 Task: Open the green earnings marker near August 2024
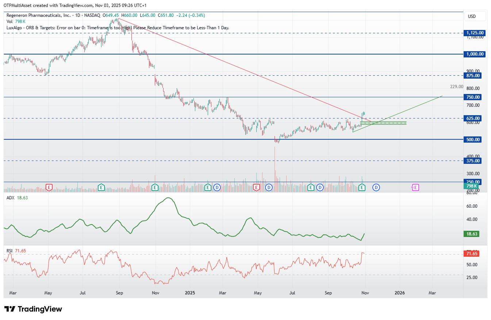(x=101, y=188)
